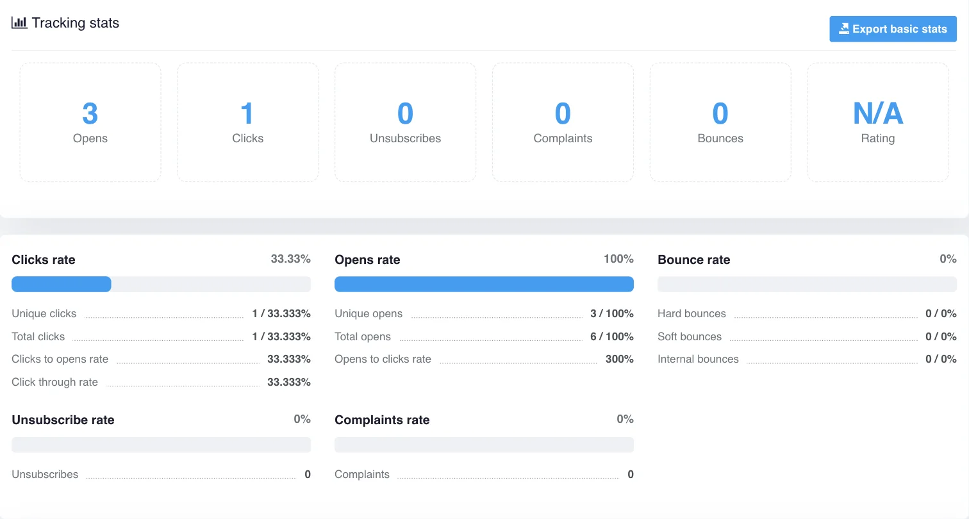Click the bar chart icon beside Tracking stats
Viewport: 969px width, 519px height.
[19, 22]
